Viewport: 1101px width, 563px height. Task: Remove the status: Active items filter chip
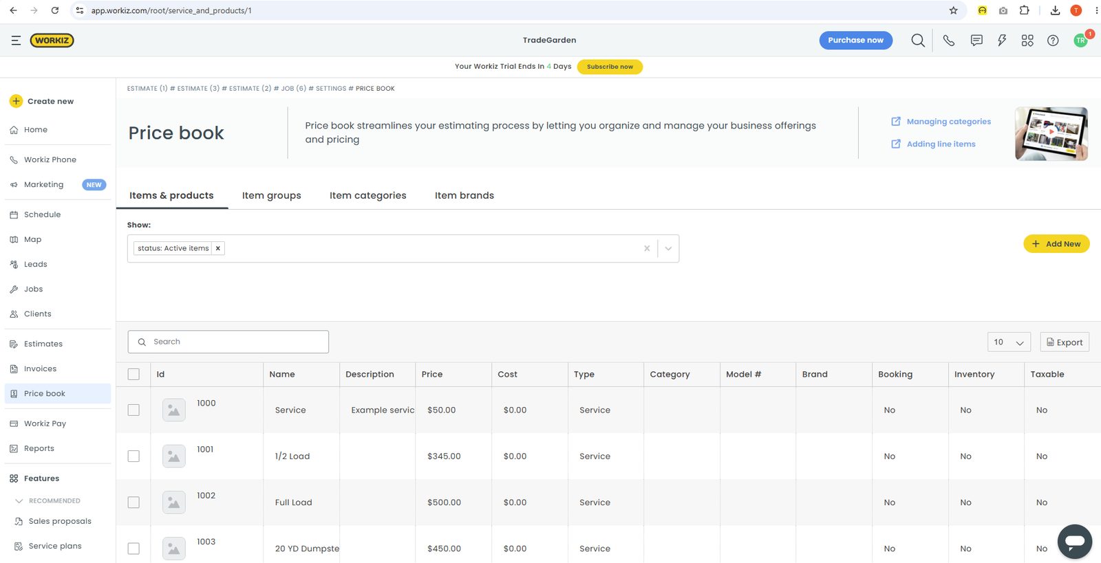click(217, 248)
